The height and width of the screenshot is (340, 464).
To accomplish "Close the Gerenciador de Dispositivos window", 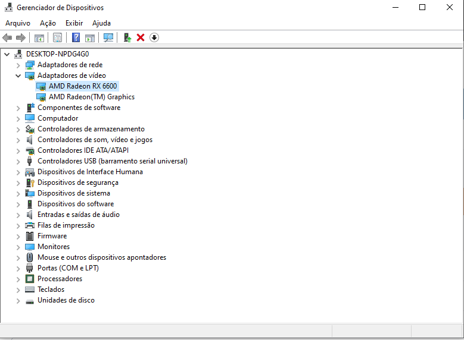I will (x=450, y=7).
